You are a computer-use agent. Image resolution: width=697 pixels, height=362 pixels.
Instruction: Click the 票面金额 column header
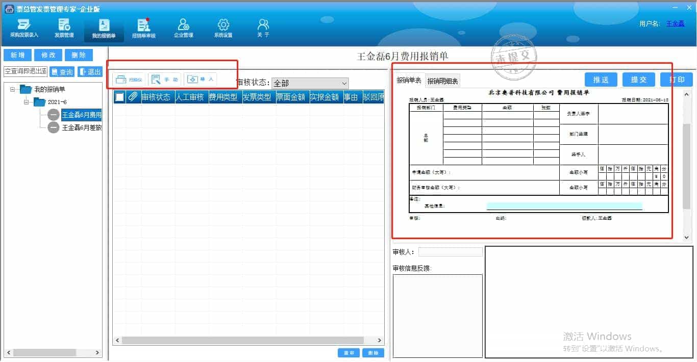[x=292, y=97]
